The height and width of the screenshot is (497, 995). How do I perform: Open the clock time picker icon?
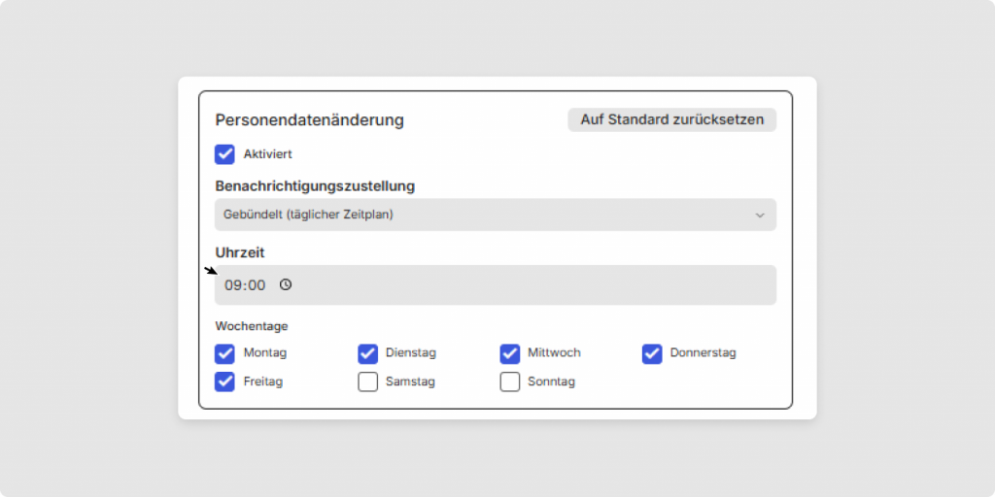(286, 285)
